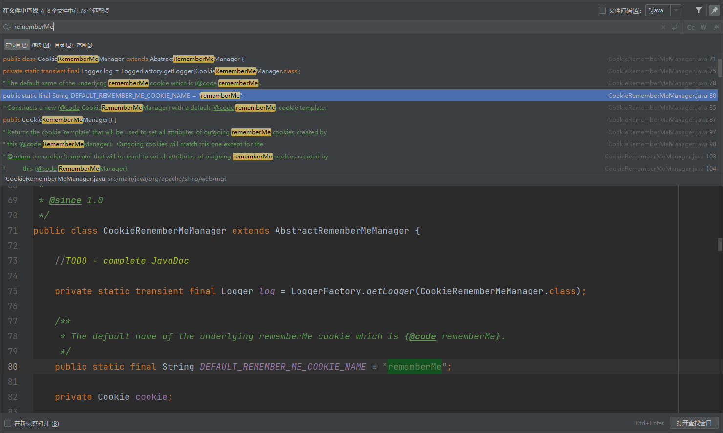The width and height of the screenshot is (723, 433).
Task: Select result 'Constructs a new' line 85
Action: point(359,108)
